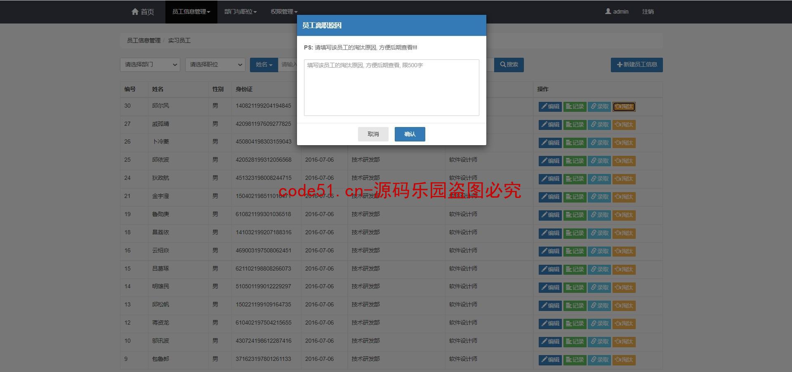Edit employee 云绍焱 row 16
Image resolution: width=792 pixels, height=372 pixels.
point(550,252)
